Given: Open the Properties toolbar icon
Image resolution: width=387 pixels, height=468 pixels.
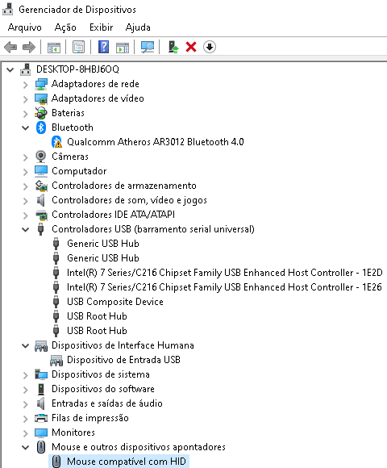Looking at the screenshot, I should click(x=78, y=47).
